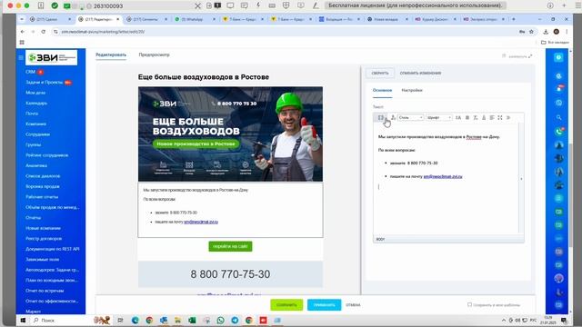
Task: Click the Свернуть button
Action: point(380,73)
